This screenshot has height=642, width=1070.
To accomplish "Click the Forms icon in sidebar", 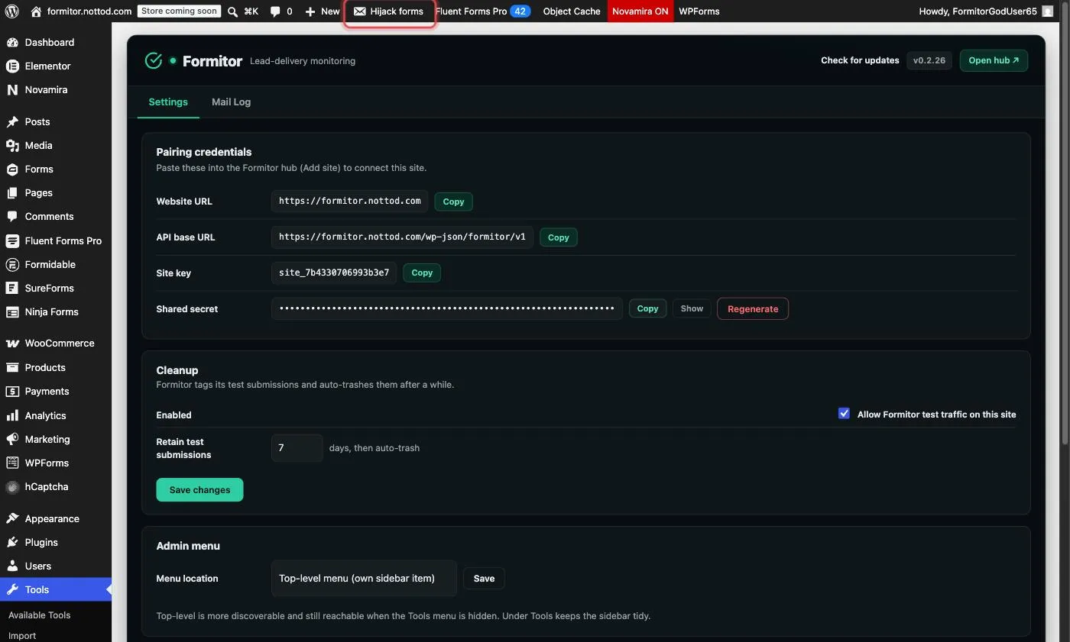I will pyautogui.click(x=12, y=169).
